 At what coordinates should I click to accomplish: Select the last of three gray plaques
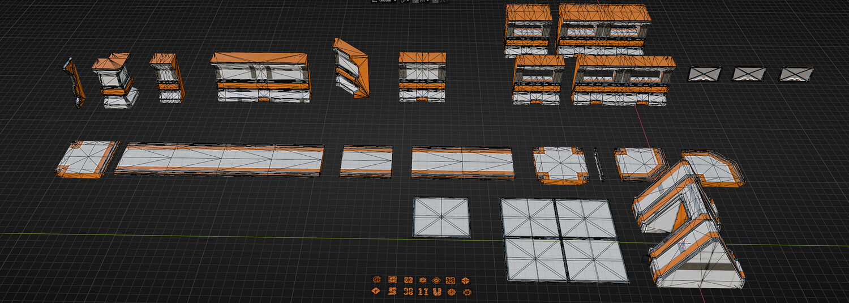796,74
